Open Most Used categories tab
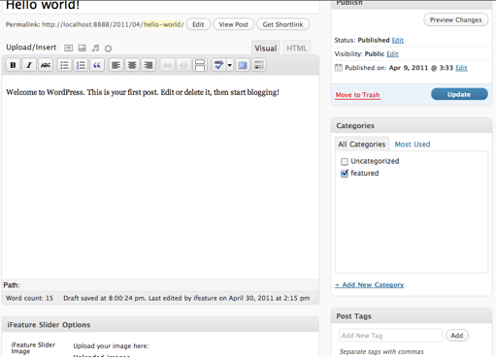 click(x=413, y=145)
